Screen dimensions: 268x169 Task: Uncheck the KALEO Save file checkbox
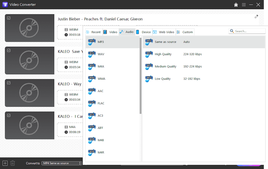click(x=9, y=51)
